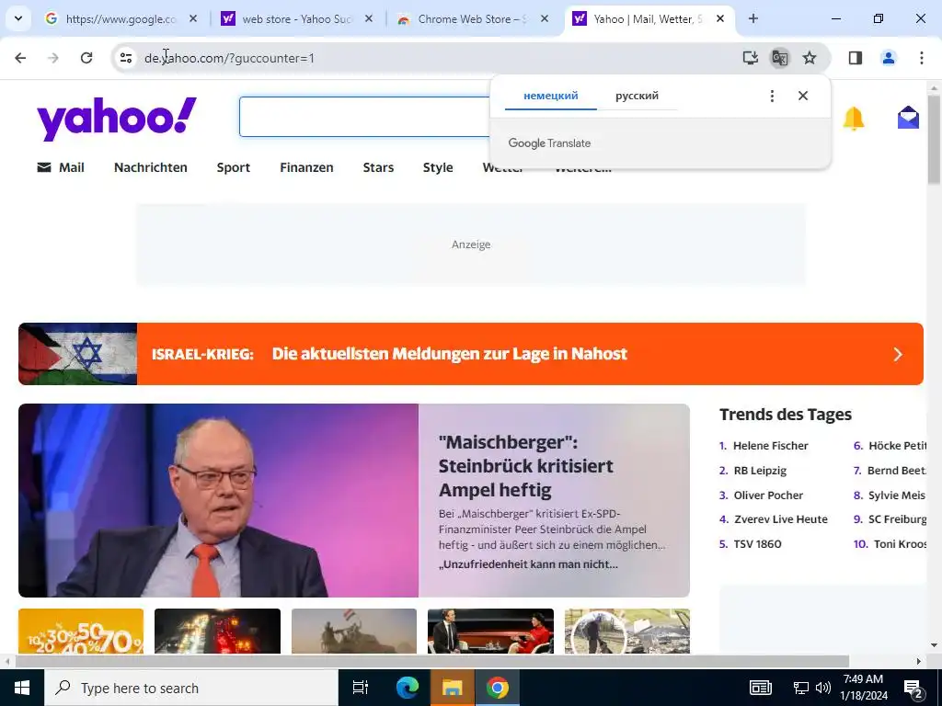Click the vertical scrollbar thumb
Screen dimensions: 942x706
click(934, 140)
